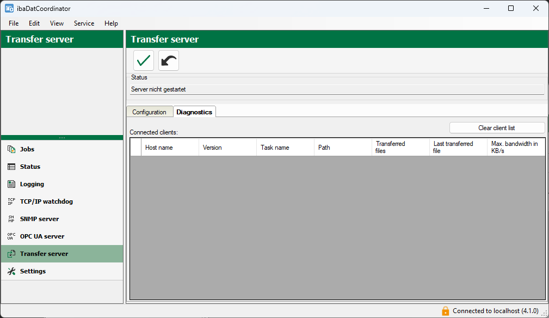
Task: Open the Service menu
Action: pos(84,23)
